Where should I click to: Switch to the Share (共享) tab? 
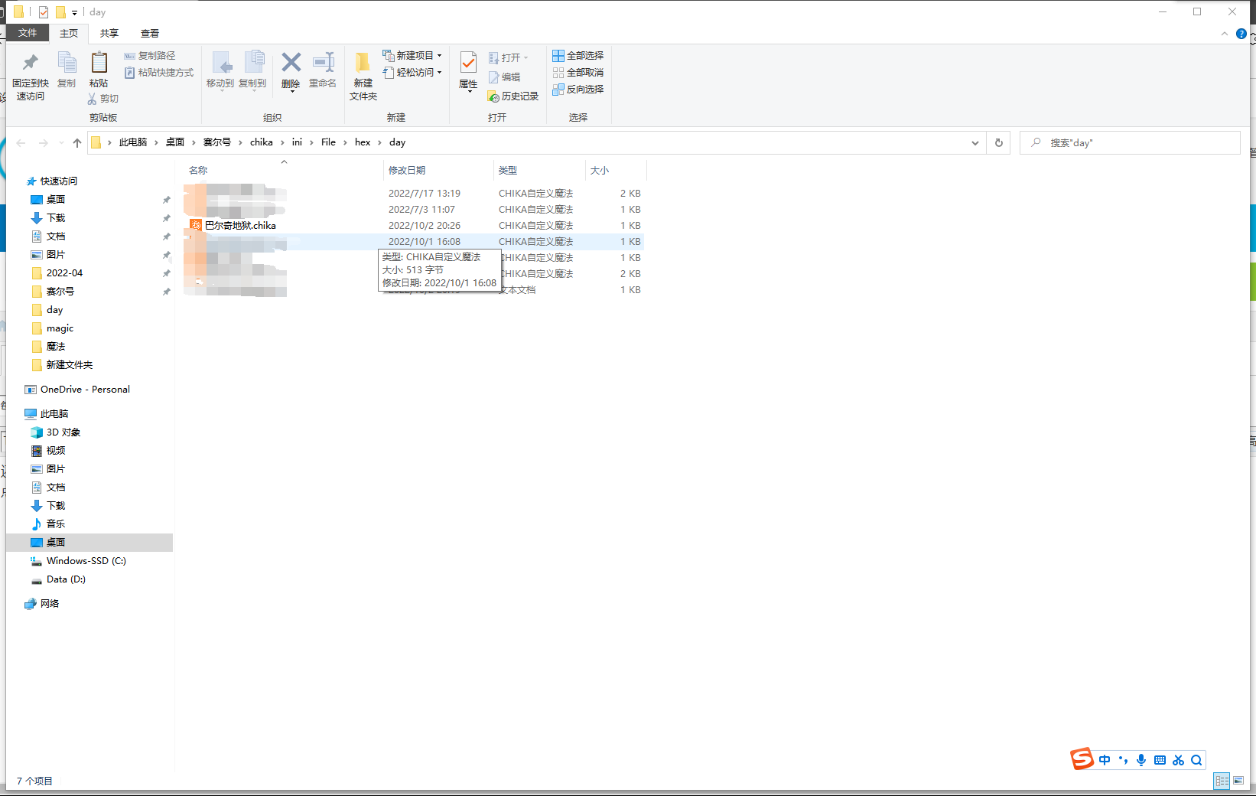pos(109,34)
